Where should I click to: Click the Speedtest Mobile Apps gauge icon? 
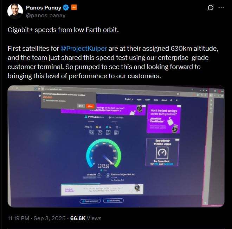click(x=162, y=153)
